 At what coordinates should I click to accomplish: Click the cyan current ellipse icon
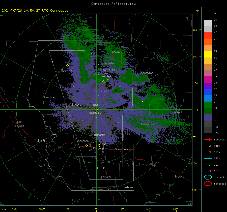[208, 177]
